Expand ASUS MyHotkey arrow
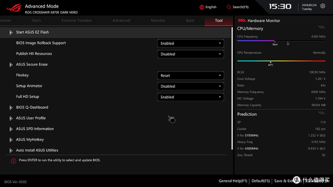This screenshot has width=333, height=187. coord(11,140)
